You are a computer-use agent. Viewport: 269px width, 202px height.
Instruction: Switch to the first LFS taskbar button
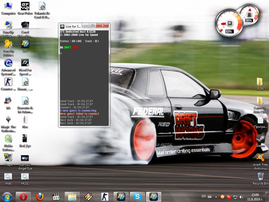coord(121,197)
